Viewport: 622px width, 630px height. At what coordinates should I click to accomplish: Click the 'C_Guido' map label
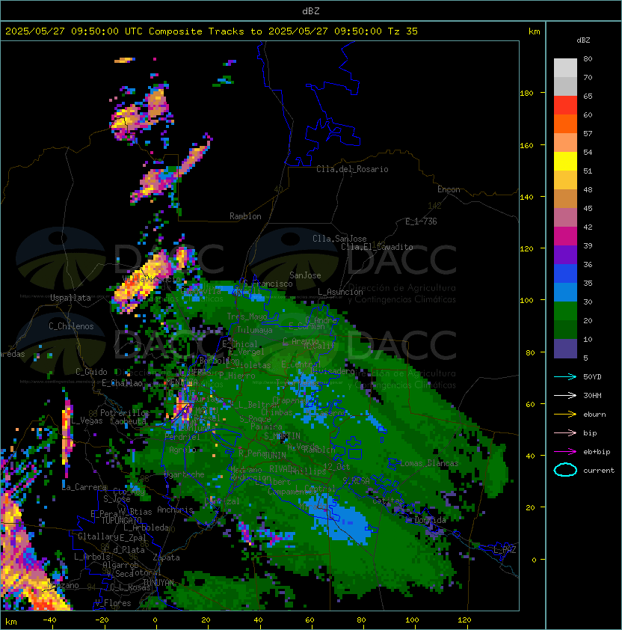coord(91,372)
